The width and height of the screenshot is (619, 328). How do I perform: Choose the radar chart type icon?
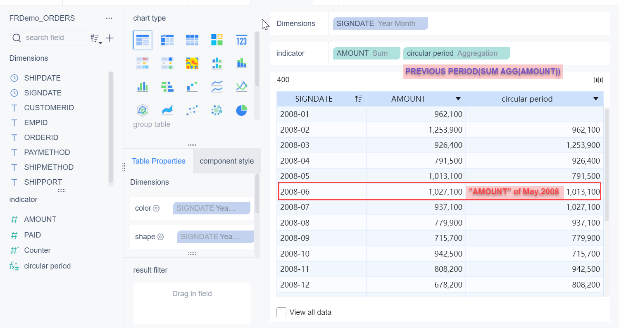[143, 110]
